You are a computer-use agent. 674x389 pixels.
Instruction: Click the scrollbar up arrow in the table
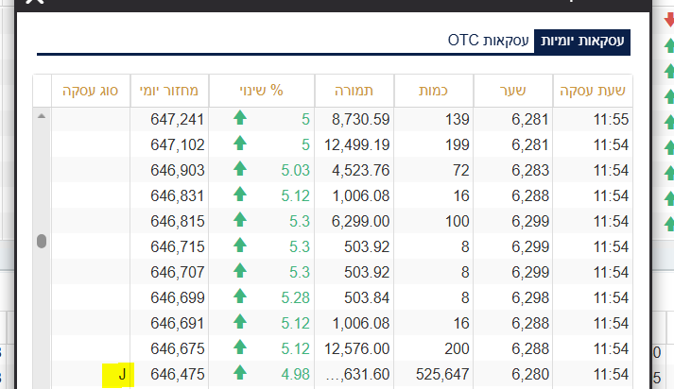point(41,116)
